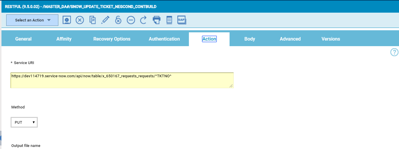Click the circled X cancel icon
The width and height of the screenshot is (399, 149).
coord(80,20)
